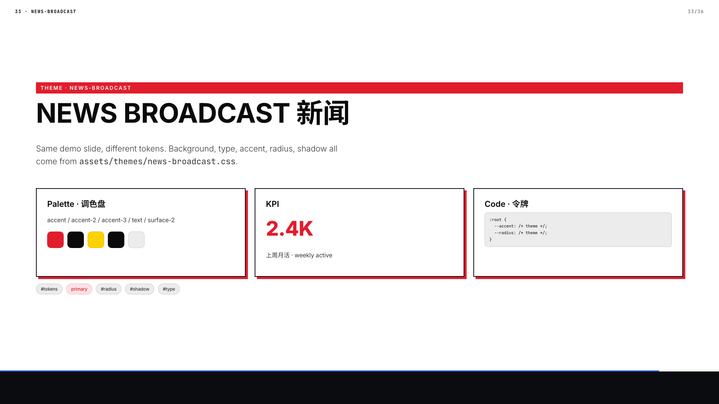Click the 33 · NEWS-BROADCAST header label
The width and height of the screenshot is (719, 404).
tap(46, 12)
